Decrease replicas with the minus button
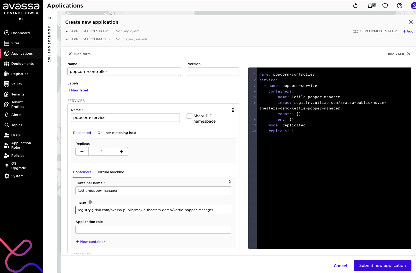This screenshot has width=416, height=273. coord(82,151)
